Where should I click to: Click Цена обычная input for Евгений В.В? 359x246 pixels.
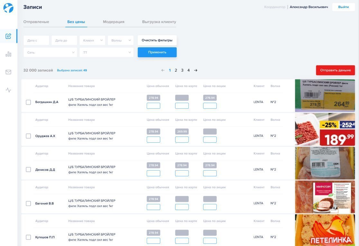(153, 207)
